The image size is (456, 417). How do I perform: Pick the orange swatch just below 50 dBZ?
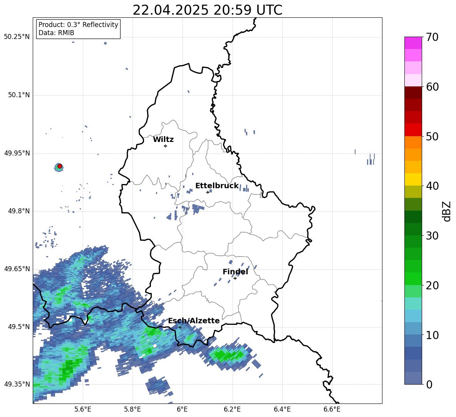coord(413,142)
